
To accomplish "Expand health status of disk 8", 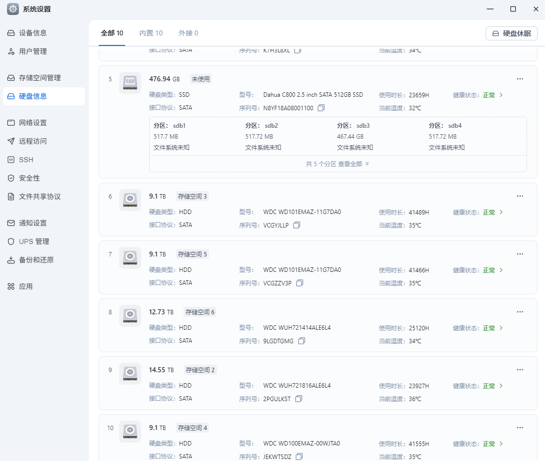I will coord(501,328).
